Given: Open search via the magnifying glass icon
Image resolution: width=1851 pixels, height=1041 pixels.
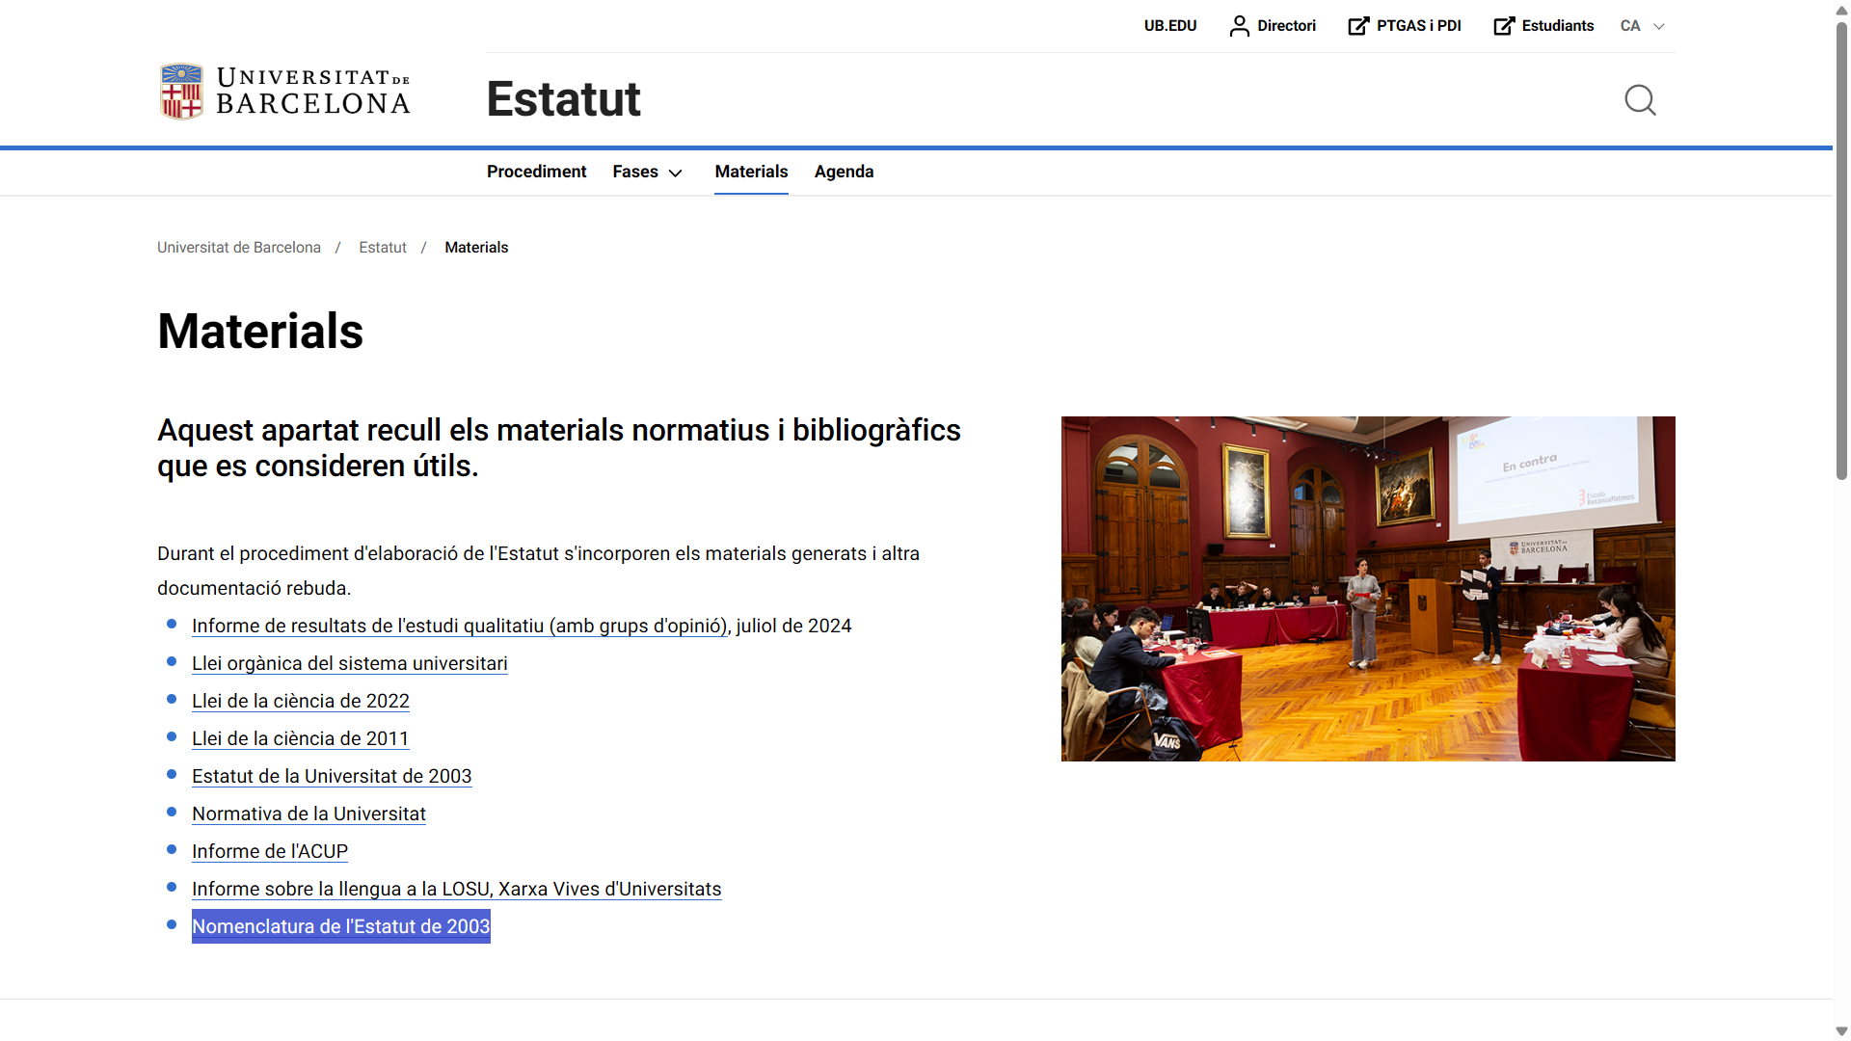Looking at the screenshot, I should (1640, 100).
